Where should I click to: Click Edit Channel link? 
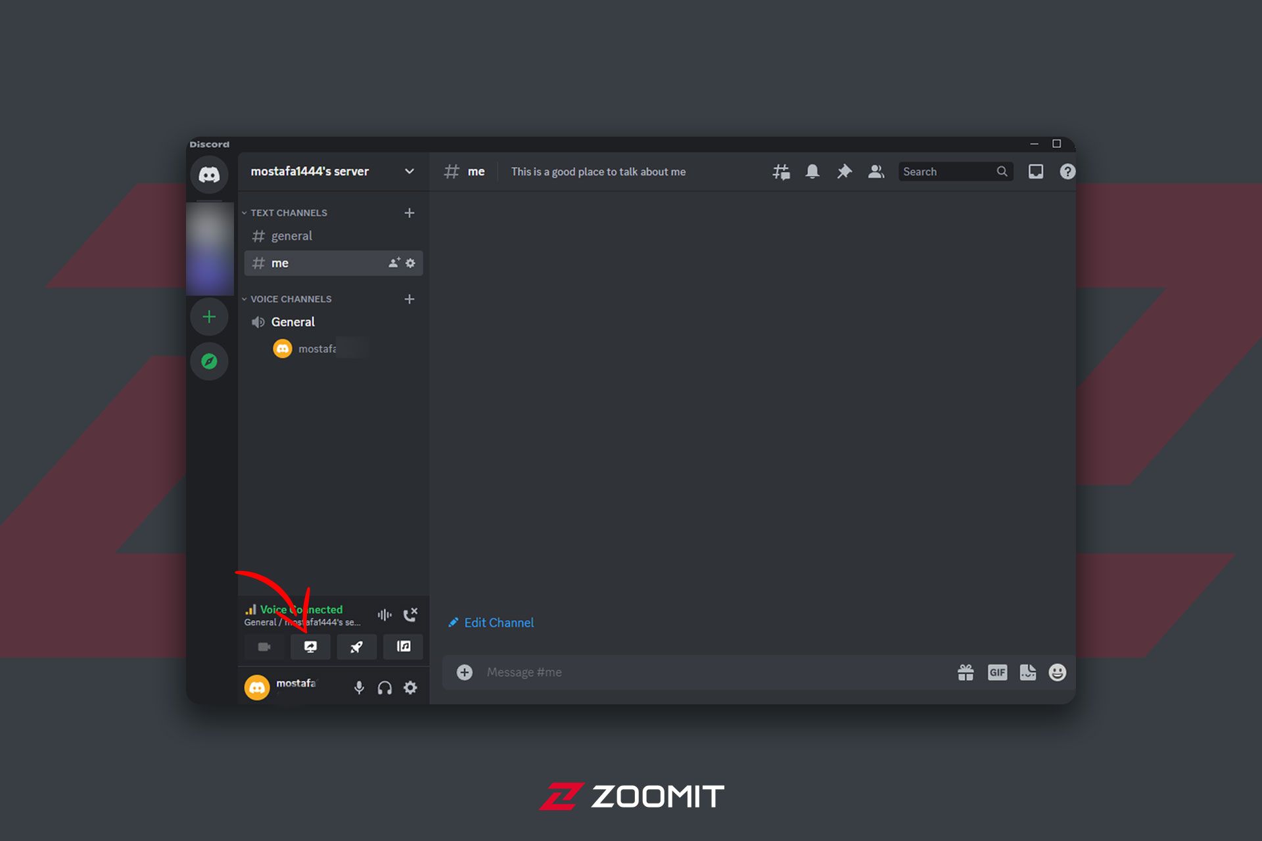point(491,623)
